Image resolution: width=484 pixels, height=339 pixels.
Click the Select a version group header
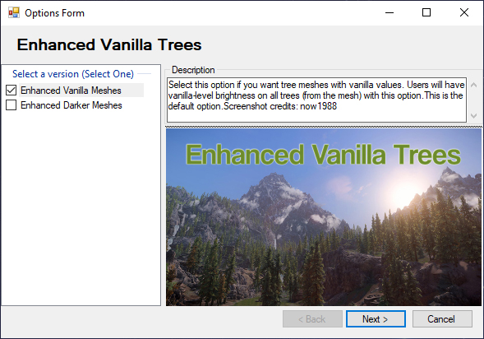tap(73, 74)
